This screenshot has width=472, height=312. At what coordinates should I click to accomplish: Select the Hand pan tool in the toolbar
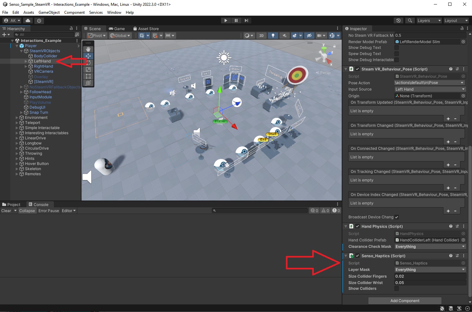tap(88, 49)
